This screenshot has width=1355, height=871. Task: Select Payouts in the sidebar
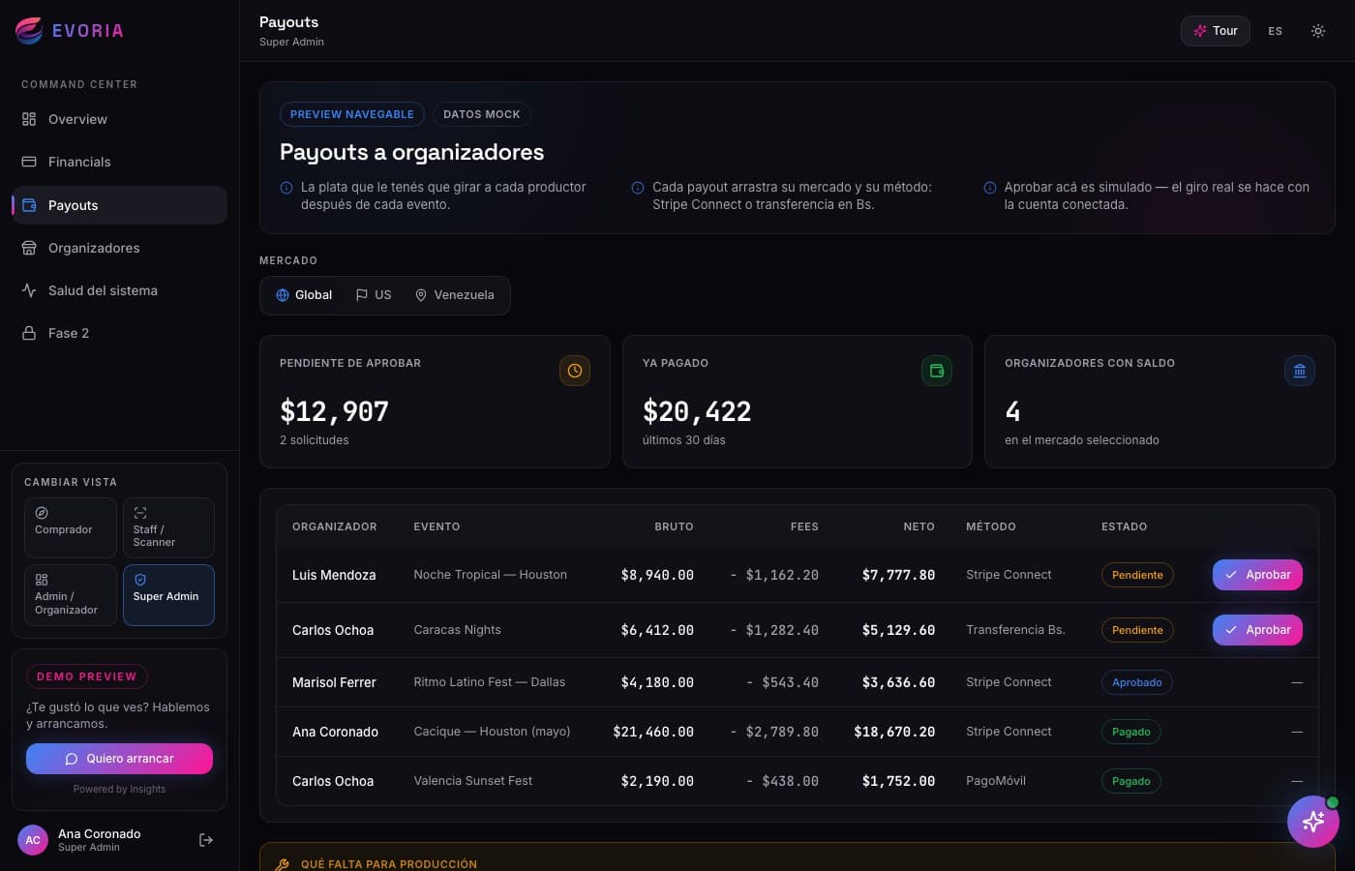(119, 205)
